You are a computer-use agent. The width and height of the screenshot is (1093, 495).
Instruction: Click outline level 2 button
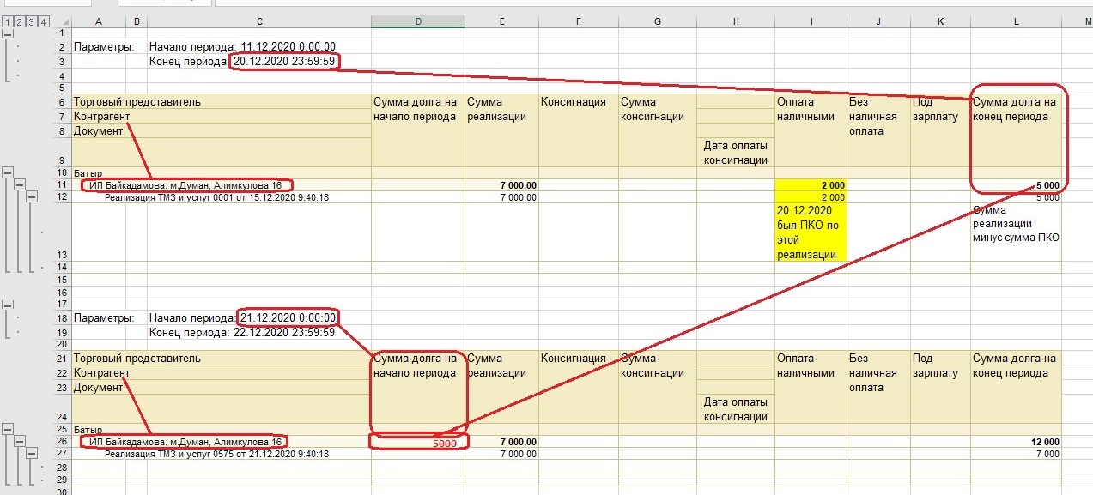click(x=19, y=21)
